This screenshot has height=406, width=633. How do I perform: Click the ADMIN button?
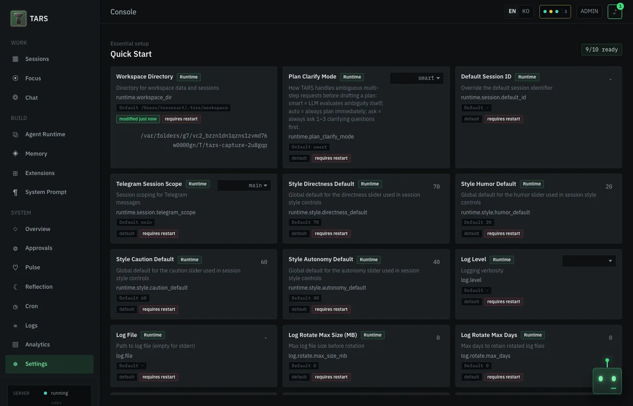click(589, 11)
